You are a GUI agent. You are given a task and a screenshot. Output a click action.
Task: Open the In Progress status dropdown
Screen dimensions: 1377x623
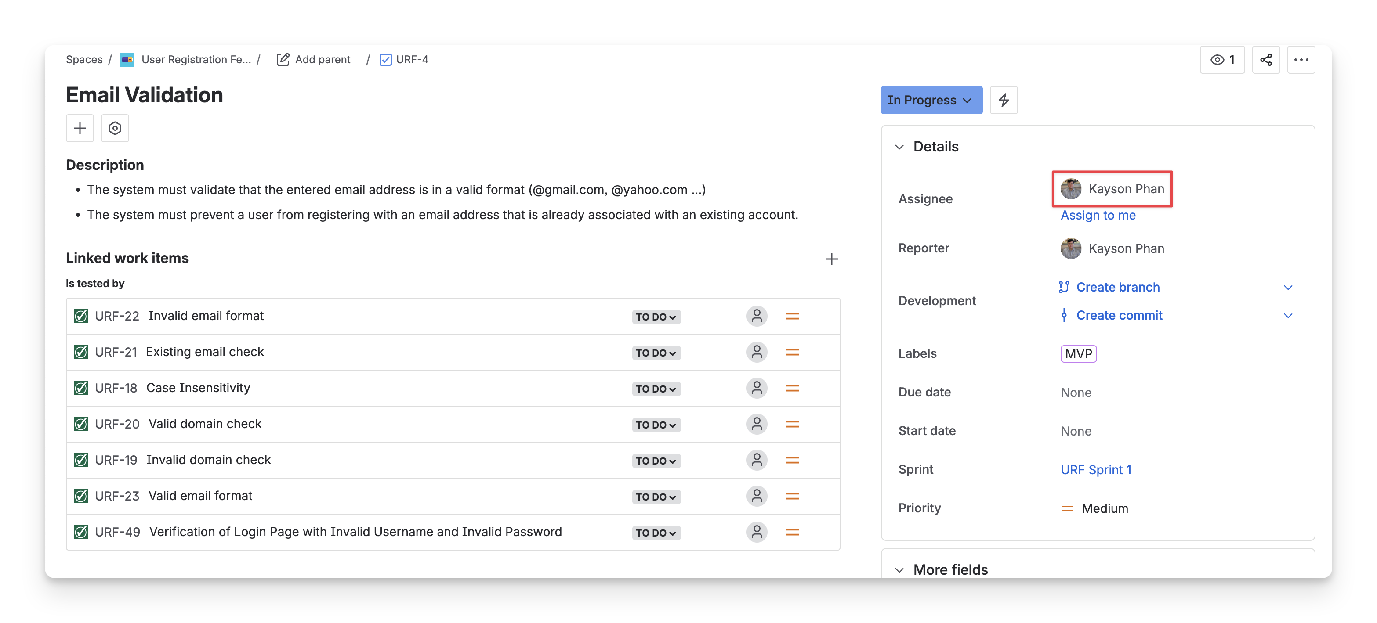pos(931,100)
